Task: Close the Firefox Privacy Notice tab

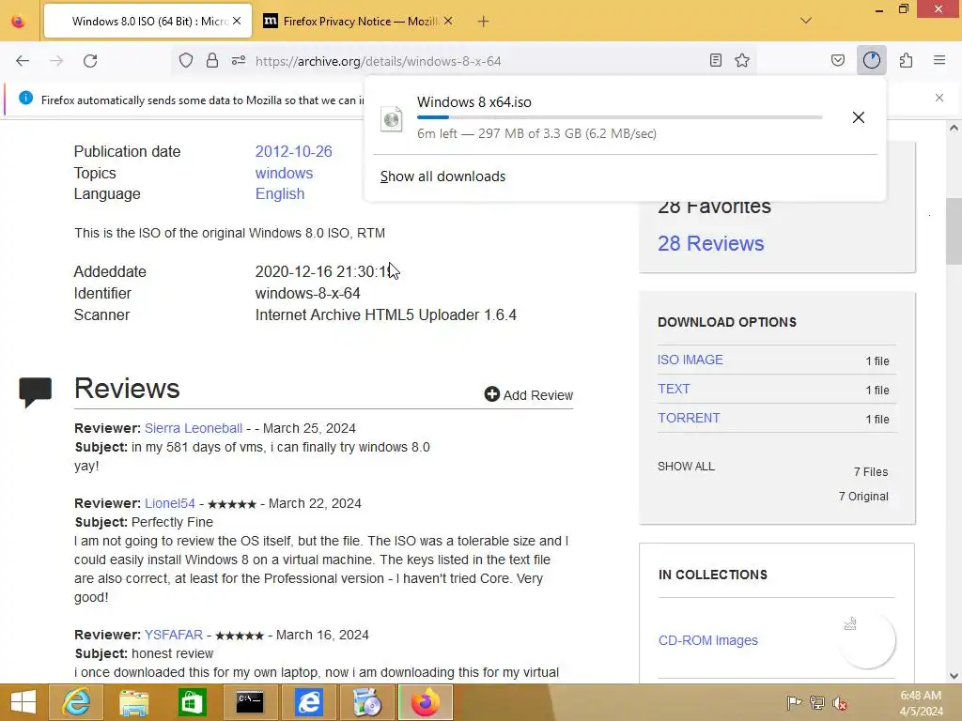Action: click(x=448, y=21)
